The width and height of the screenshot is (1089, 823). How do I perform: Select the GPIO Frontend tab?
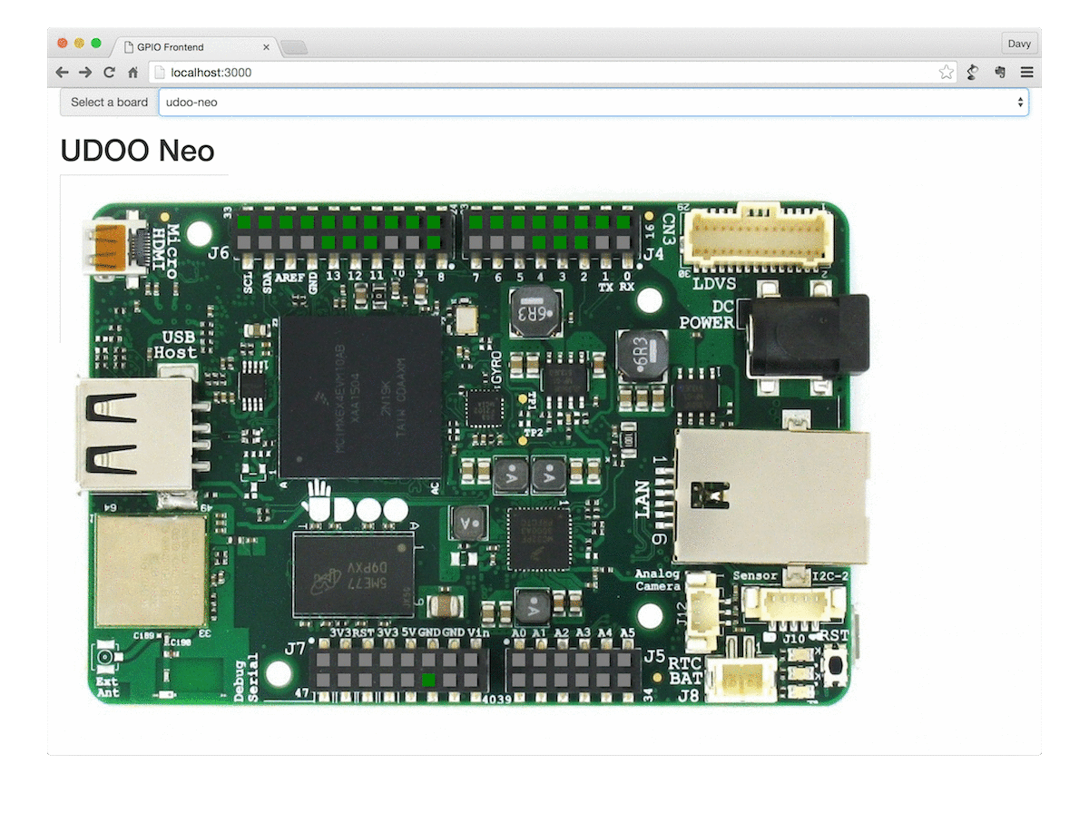click(x=195, y=46)
